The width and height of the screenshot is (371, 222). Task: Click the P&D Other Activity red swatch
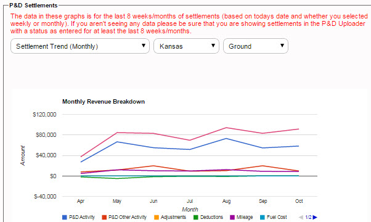pyautogui.click(x=104, y=217)
